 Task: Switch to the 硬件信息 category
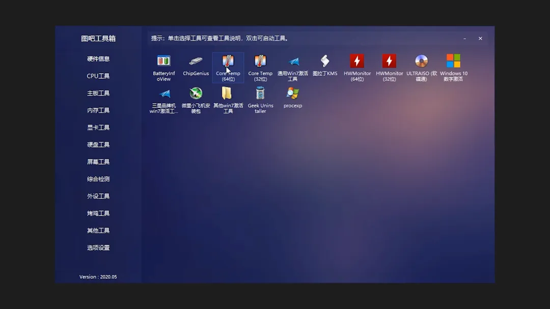point(97,58)
